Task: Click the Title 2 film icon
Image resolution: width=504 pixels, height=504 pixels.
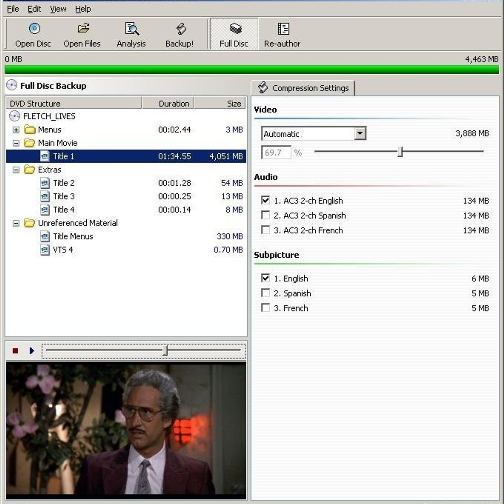Action: (x=45, y=183)
